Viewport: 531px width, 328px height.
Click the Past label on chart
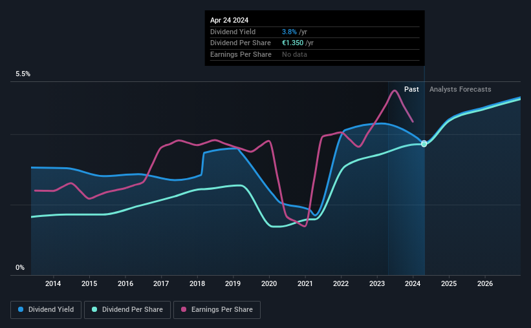point(411,89)
